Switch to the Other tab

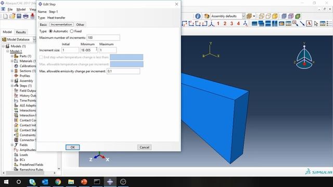[80, 24]
